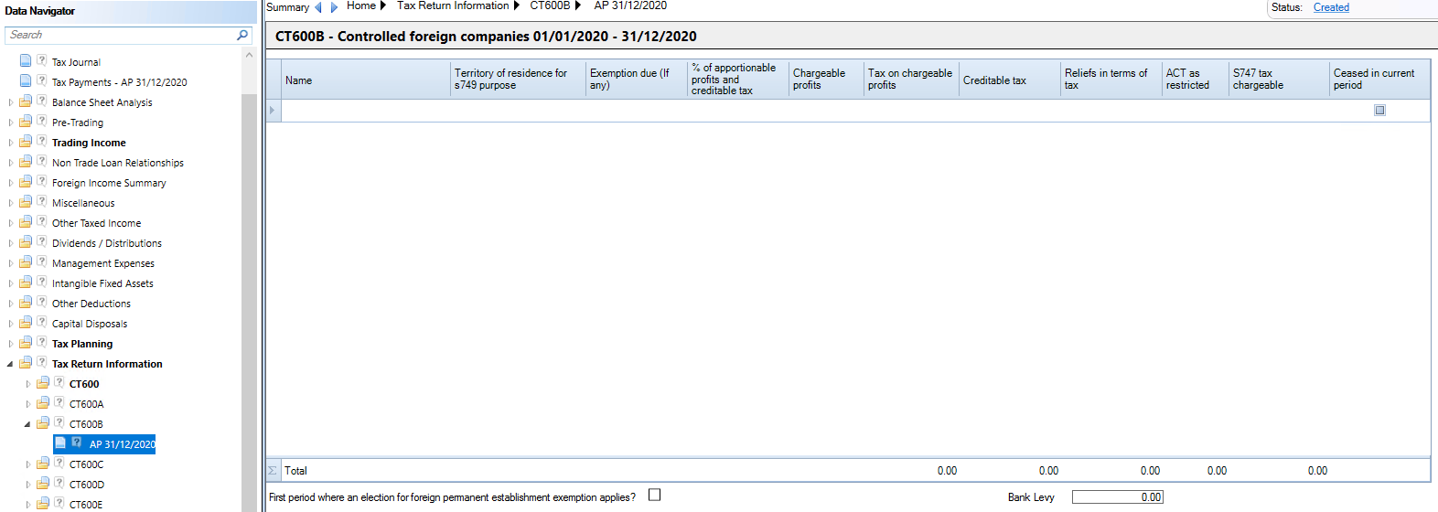Viewport: 1438px width, 512px height.
Task: Click the folder icon beside CT600
Action: tap(43, 383)
